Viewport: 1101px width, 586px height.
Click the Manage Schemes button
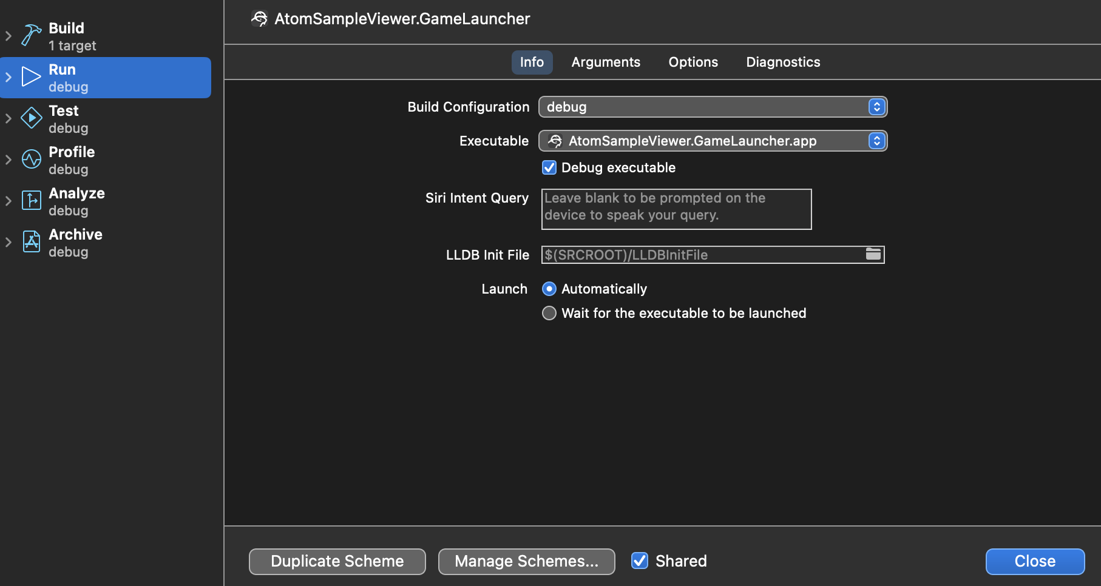(526, 561)
